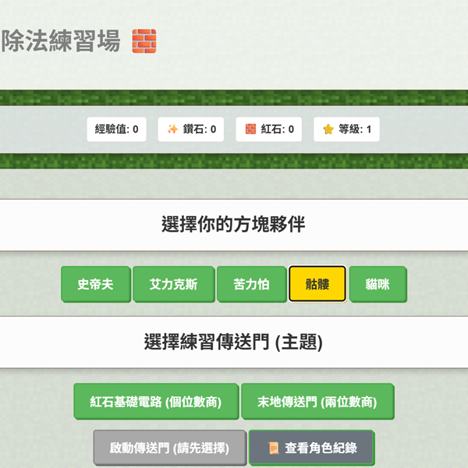468x468 pixels.
Task: Click the scroll icon on 查看角色紀錄
Action: 273,448
